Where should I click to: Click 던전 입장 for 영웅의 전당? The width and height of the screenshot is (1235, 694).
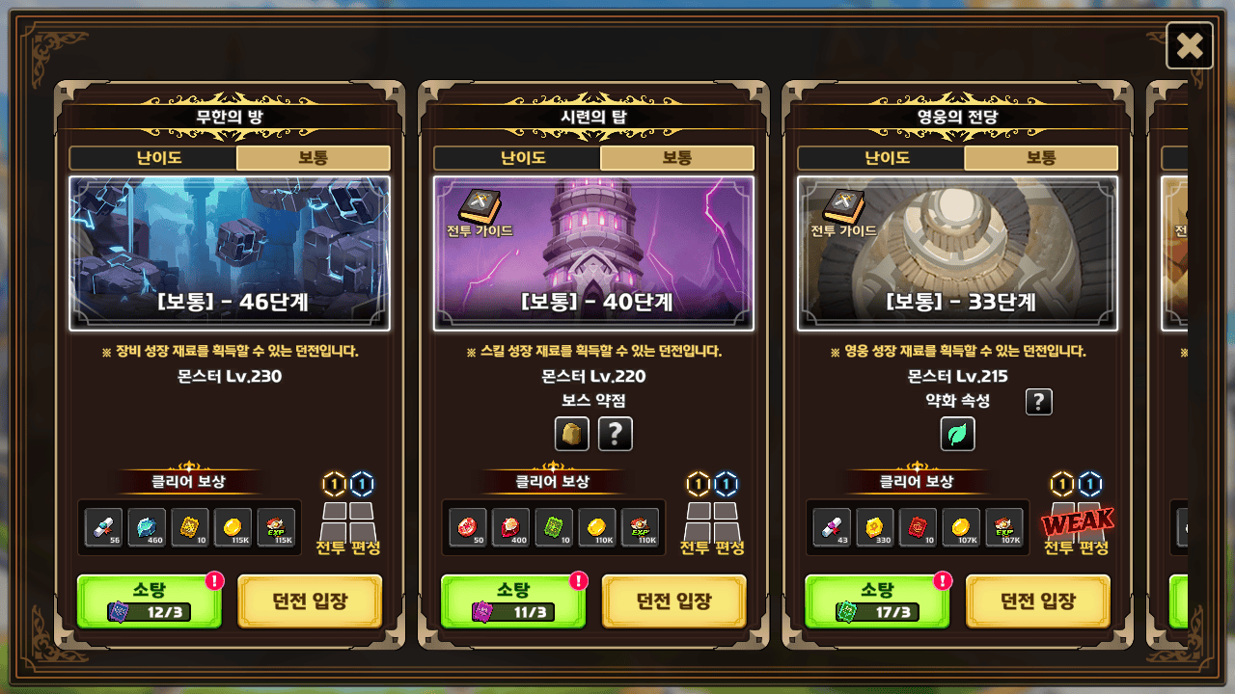(1038, 601)
